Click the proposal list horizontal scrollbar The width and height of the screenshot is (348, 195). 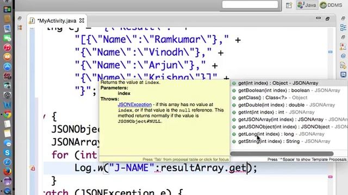(282, 154)
